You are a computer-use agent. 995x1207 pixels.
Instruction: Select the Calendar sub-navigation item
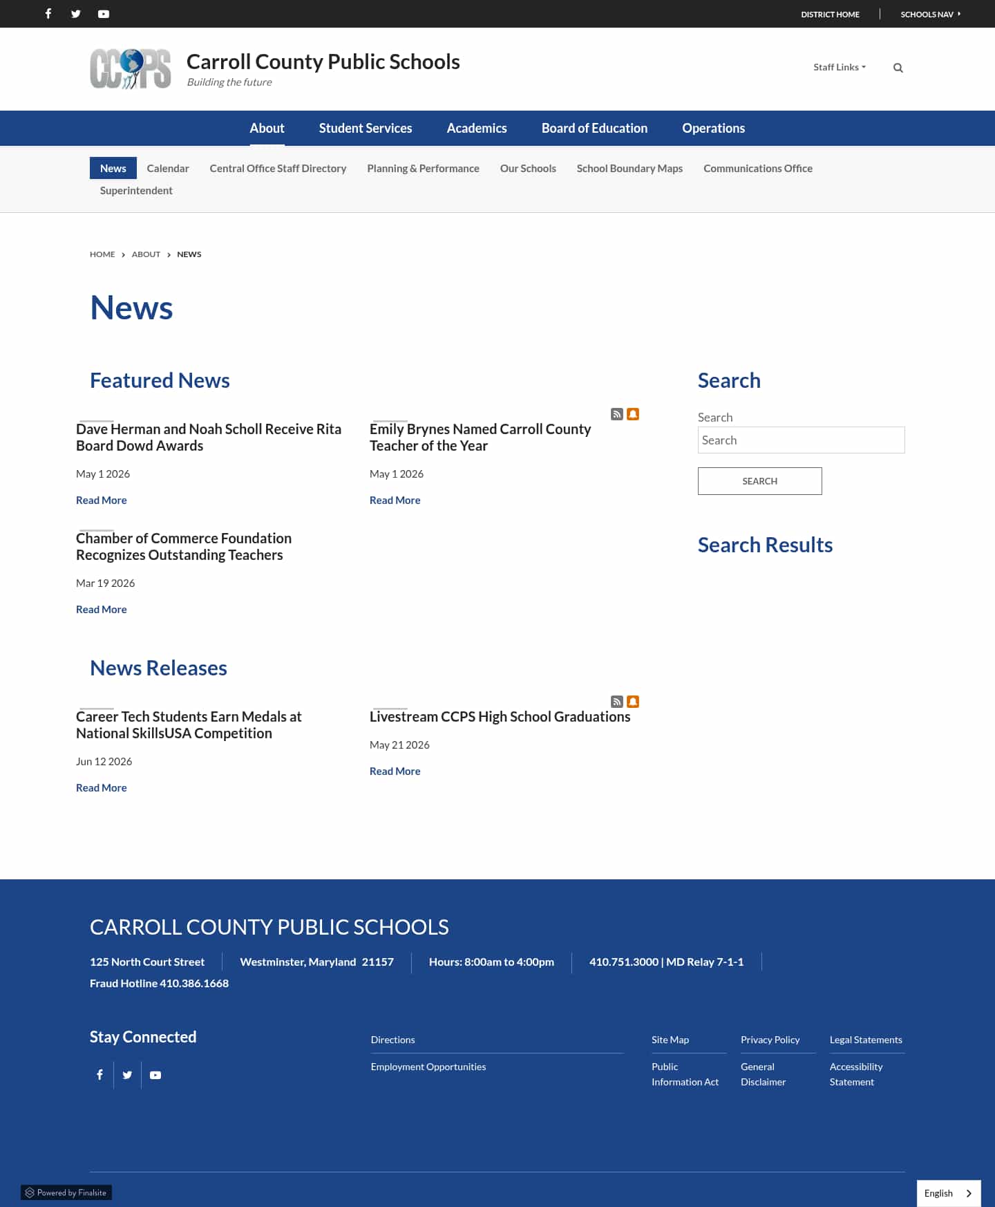pyautogui.click(x=168, y=168)
